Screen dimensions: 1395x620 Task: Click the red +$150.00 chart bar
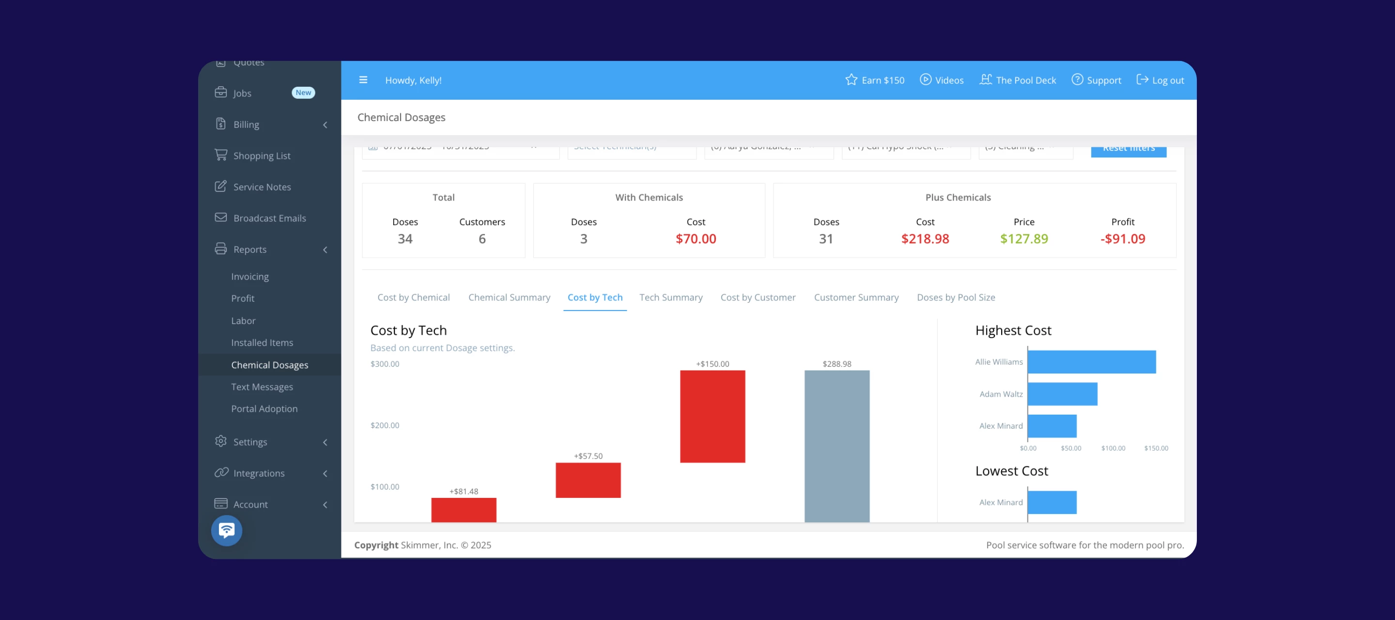point(712,416)
